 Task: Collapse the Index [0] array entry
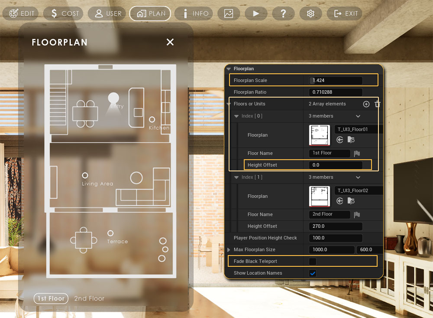[x=236, y=116]
